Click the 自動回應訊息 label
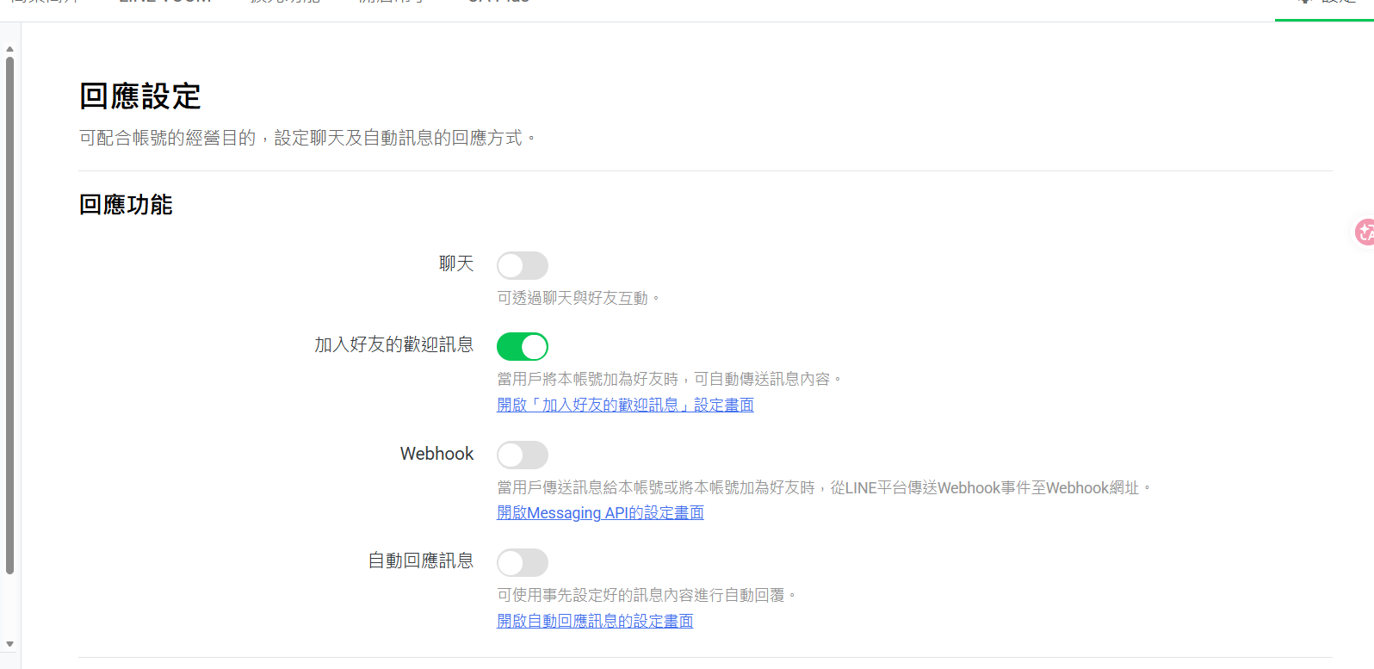The height and width of the screenshot is (669, 1374). coord(421,561)
